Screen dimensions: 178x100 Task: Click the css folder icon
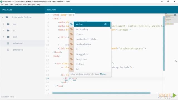(x=8, y=24)
